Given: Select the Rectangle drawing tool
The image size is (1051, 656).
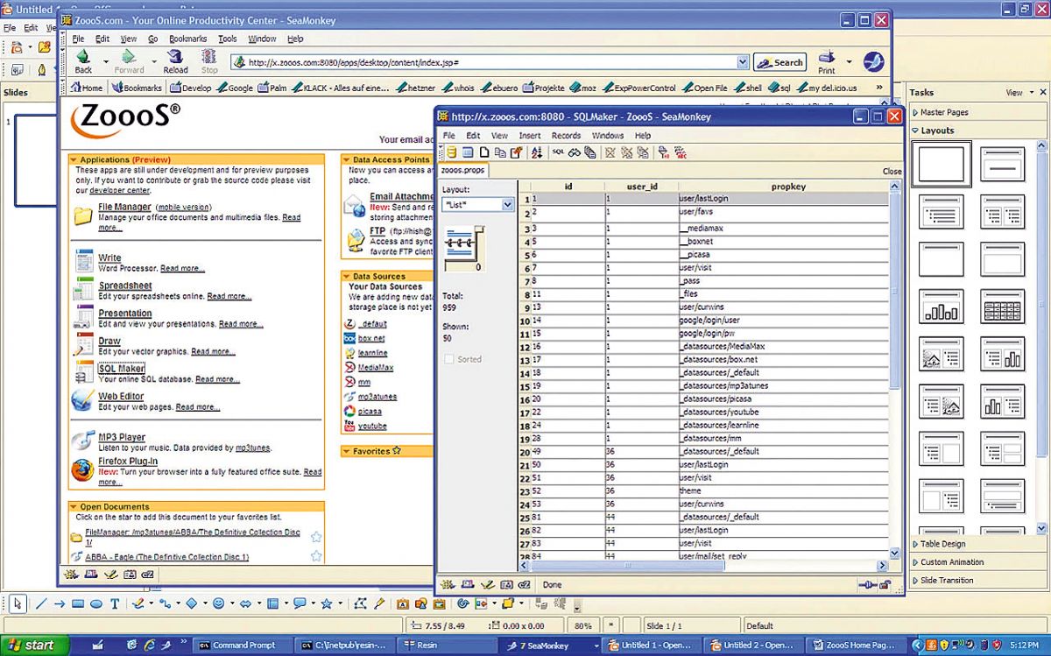Looking at the screenshot, I should (x=78, y=603).
